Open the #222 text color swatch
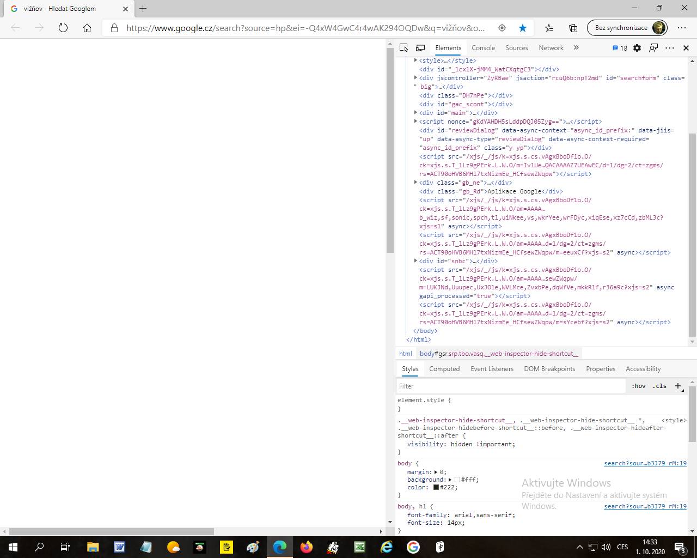 pos(436,487)
